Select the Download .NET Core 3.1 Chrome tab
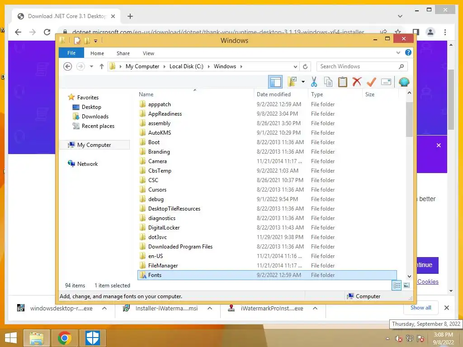 [x=66, y=16]
